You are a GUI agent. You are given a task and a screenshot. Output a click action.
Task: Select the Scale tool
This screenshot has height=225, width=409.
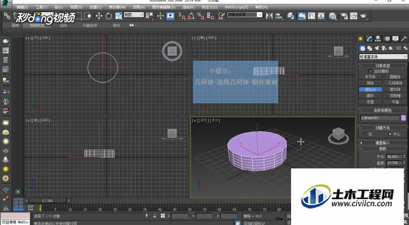pos(118,16)
